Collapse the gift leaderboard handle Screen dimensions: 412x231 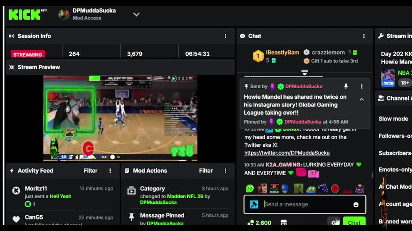[304, 72]
